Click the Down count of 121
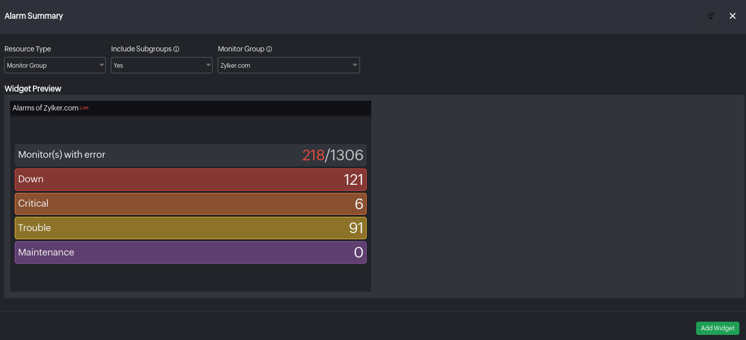 [x=353, y=180]
